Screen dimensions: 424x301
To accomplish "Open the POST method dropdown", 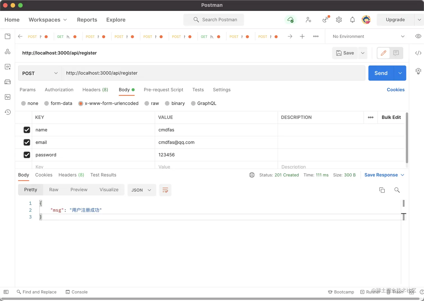I will (40, 73).
